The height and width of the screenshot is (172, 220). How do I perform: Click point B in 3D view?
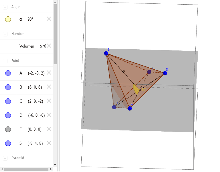(165, 73)
